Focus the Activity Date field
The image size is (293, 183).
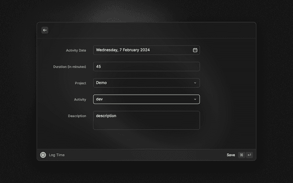click(142, 50)
